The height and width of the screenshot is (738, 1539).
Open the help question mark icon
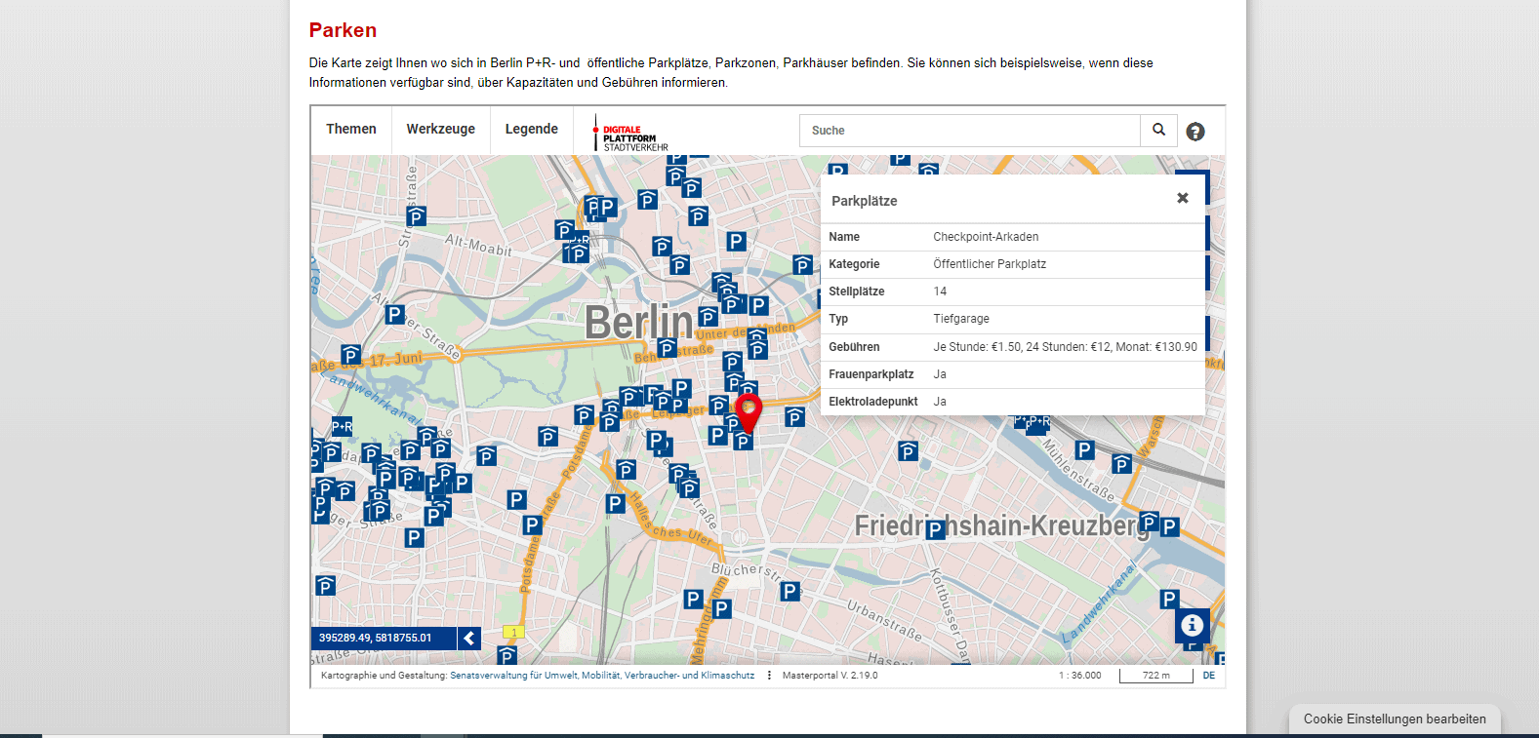coord(1195,132)
